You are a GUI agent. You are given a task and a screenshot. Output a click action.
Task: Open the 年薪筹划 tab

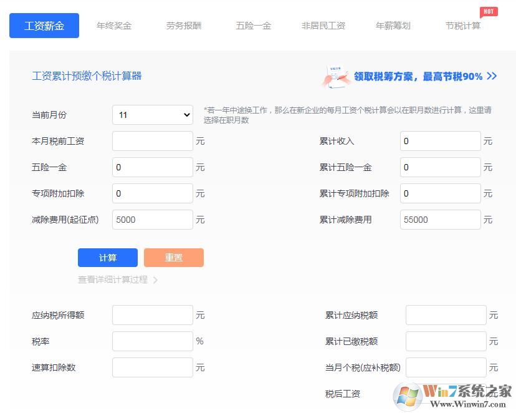pos(393,26)
